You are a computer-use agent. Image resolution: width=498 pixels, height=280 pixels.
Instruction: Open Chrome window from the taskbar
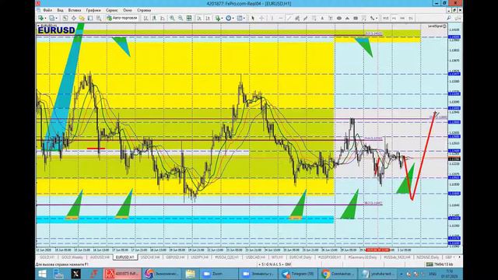coord(338,274)
